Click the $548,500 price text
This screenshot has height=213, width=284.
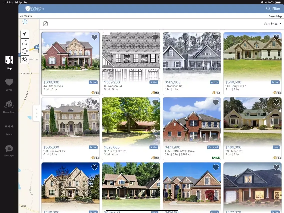[233, 82]
